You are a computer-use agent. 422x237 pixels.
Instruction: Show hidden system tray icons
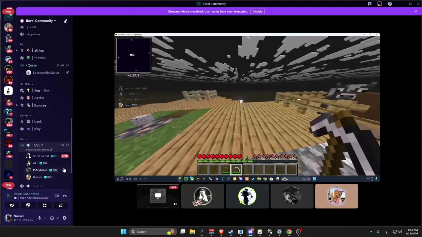point(371,232)
